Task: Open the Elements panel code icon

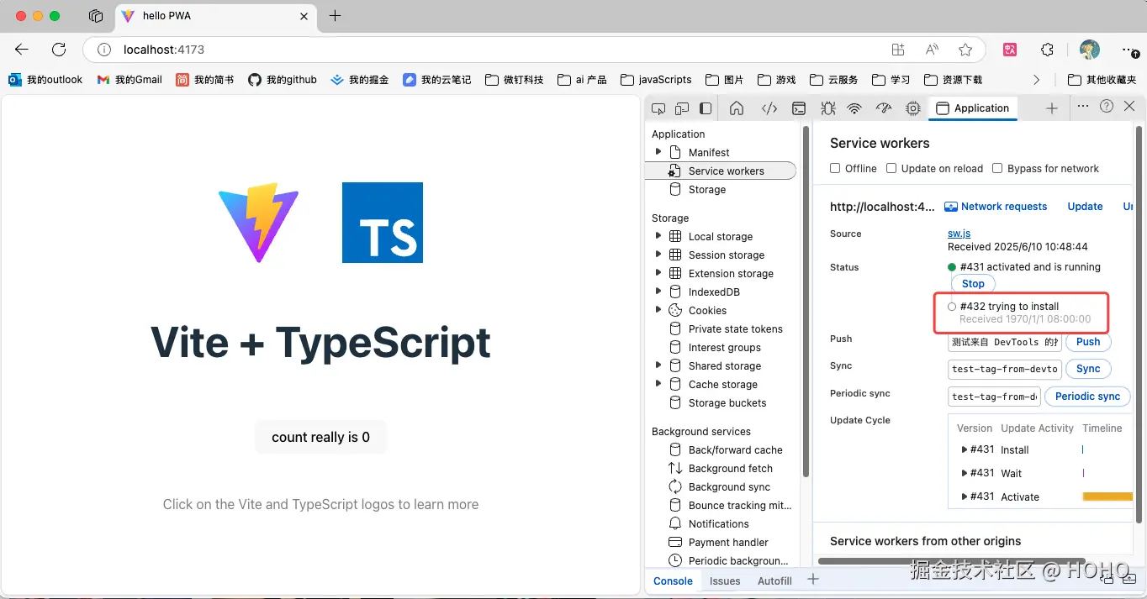Action: pyautogui.click(x=769, y=108)
